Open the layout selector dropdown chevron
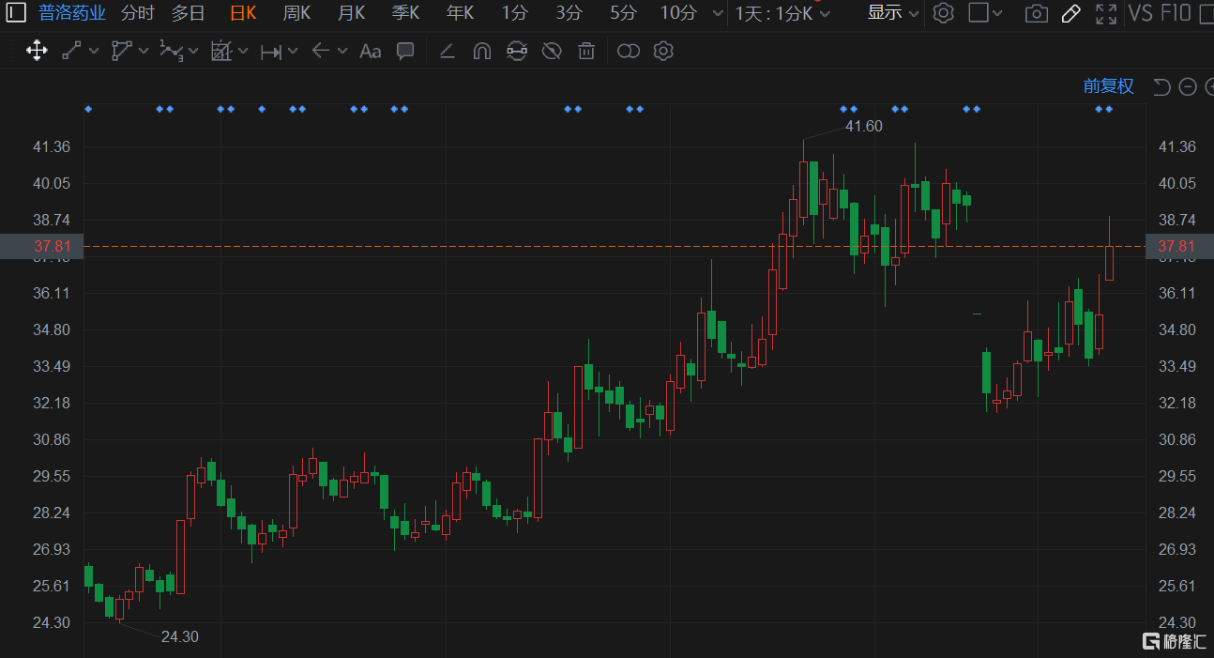This screenshot has width=1214, height=658. [997, 13]
